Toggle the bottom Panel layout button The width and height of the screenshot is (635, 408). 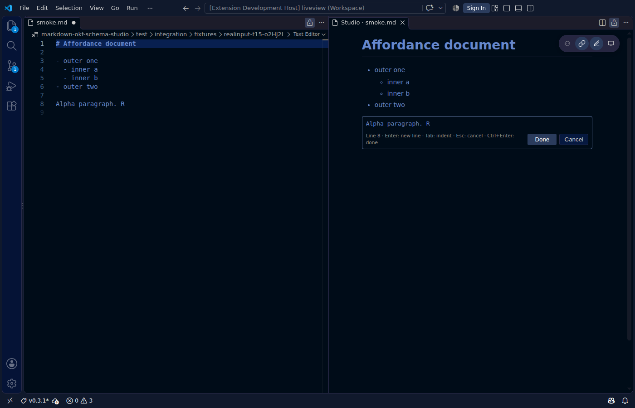[x=518, y=8]
